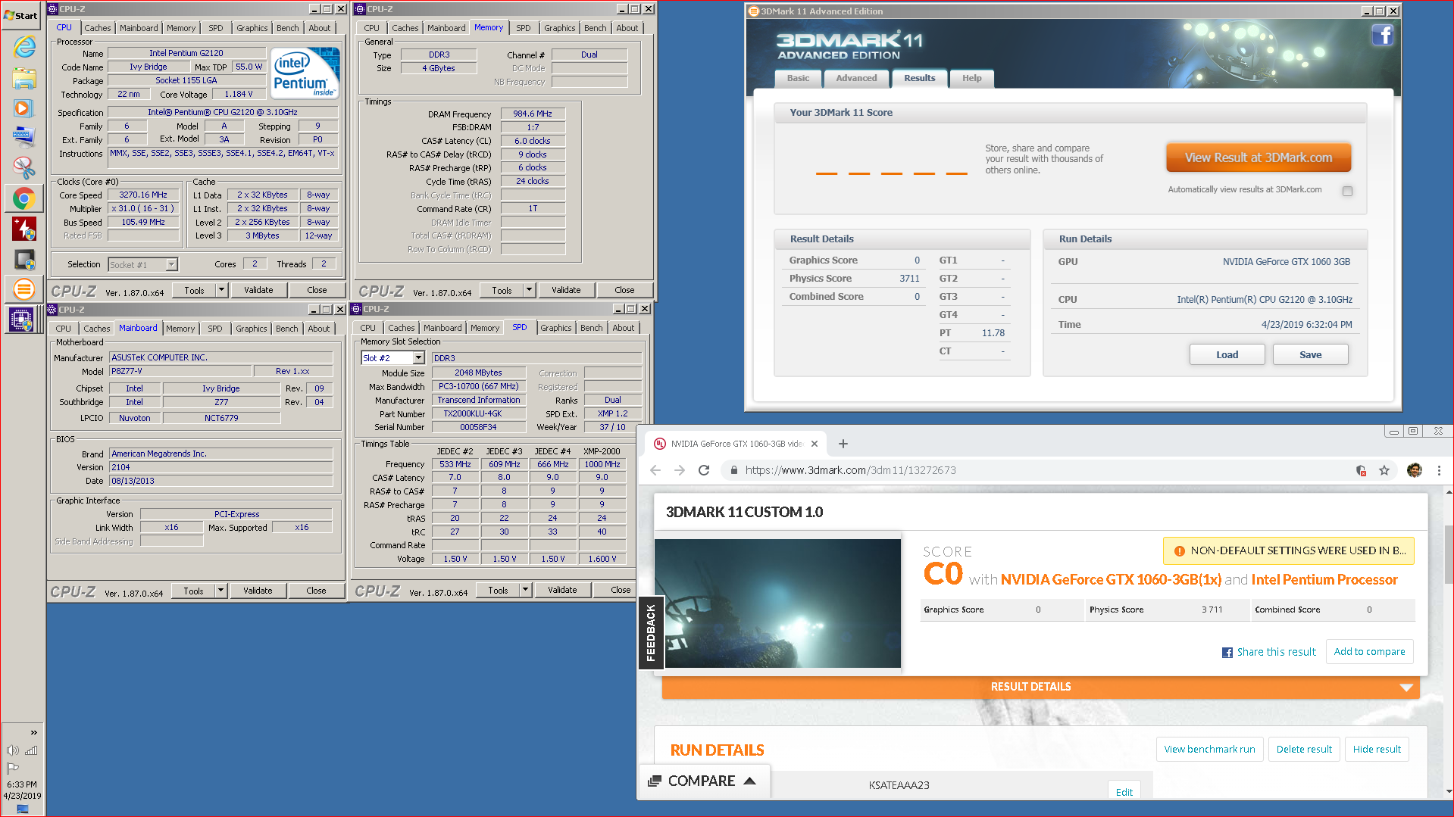The width and height of the screenshot is (1454, 817).
Task: Open the Socket #1 selection dropdown
Action: coord(172,264)
